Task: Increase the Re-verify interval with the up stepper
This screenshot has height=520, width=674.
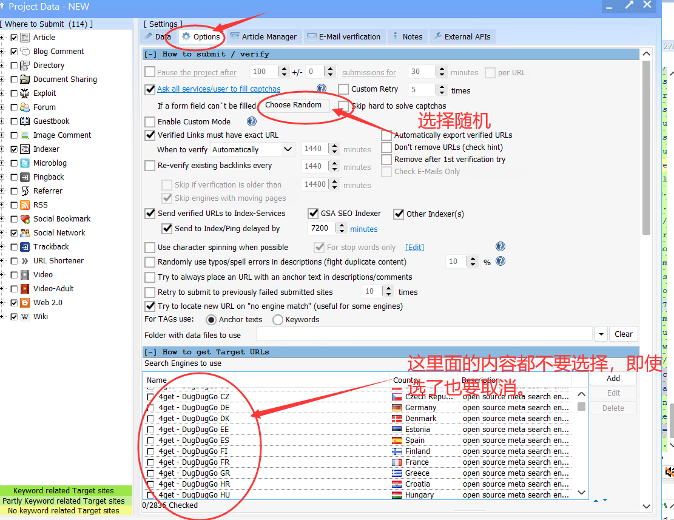Action: click(x=335, y=163)
